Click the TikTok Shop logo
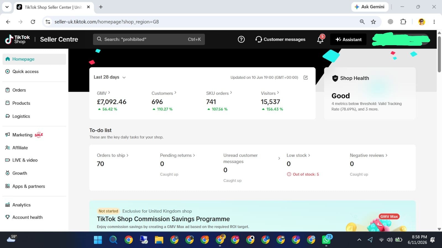The width and height of the screenshot is (442, 248). 17,39
